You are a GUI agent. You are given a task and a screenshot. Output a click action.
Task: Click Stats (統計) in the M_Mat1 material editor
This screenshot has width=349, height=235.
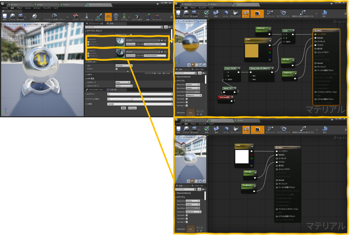(325, 130)
